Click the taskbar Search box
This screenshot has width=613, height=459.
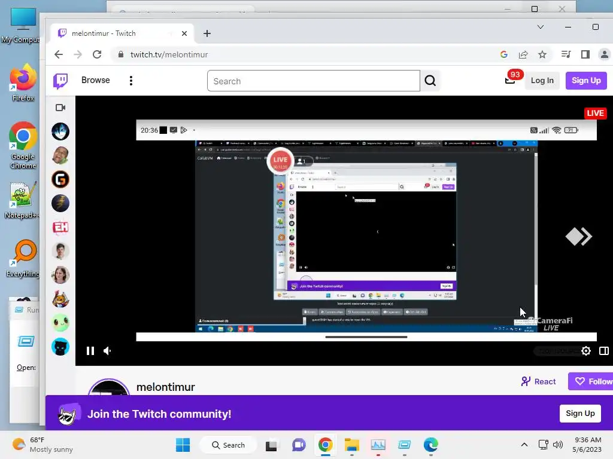pyautogui.click(x=228, y=445)
